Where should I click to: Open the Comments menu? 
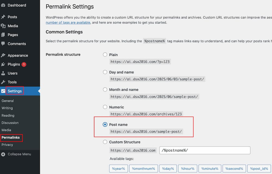pyautogui.click(x=17, y=44)
